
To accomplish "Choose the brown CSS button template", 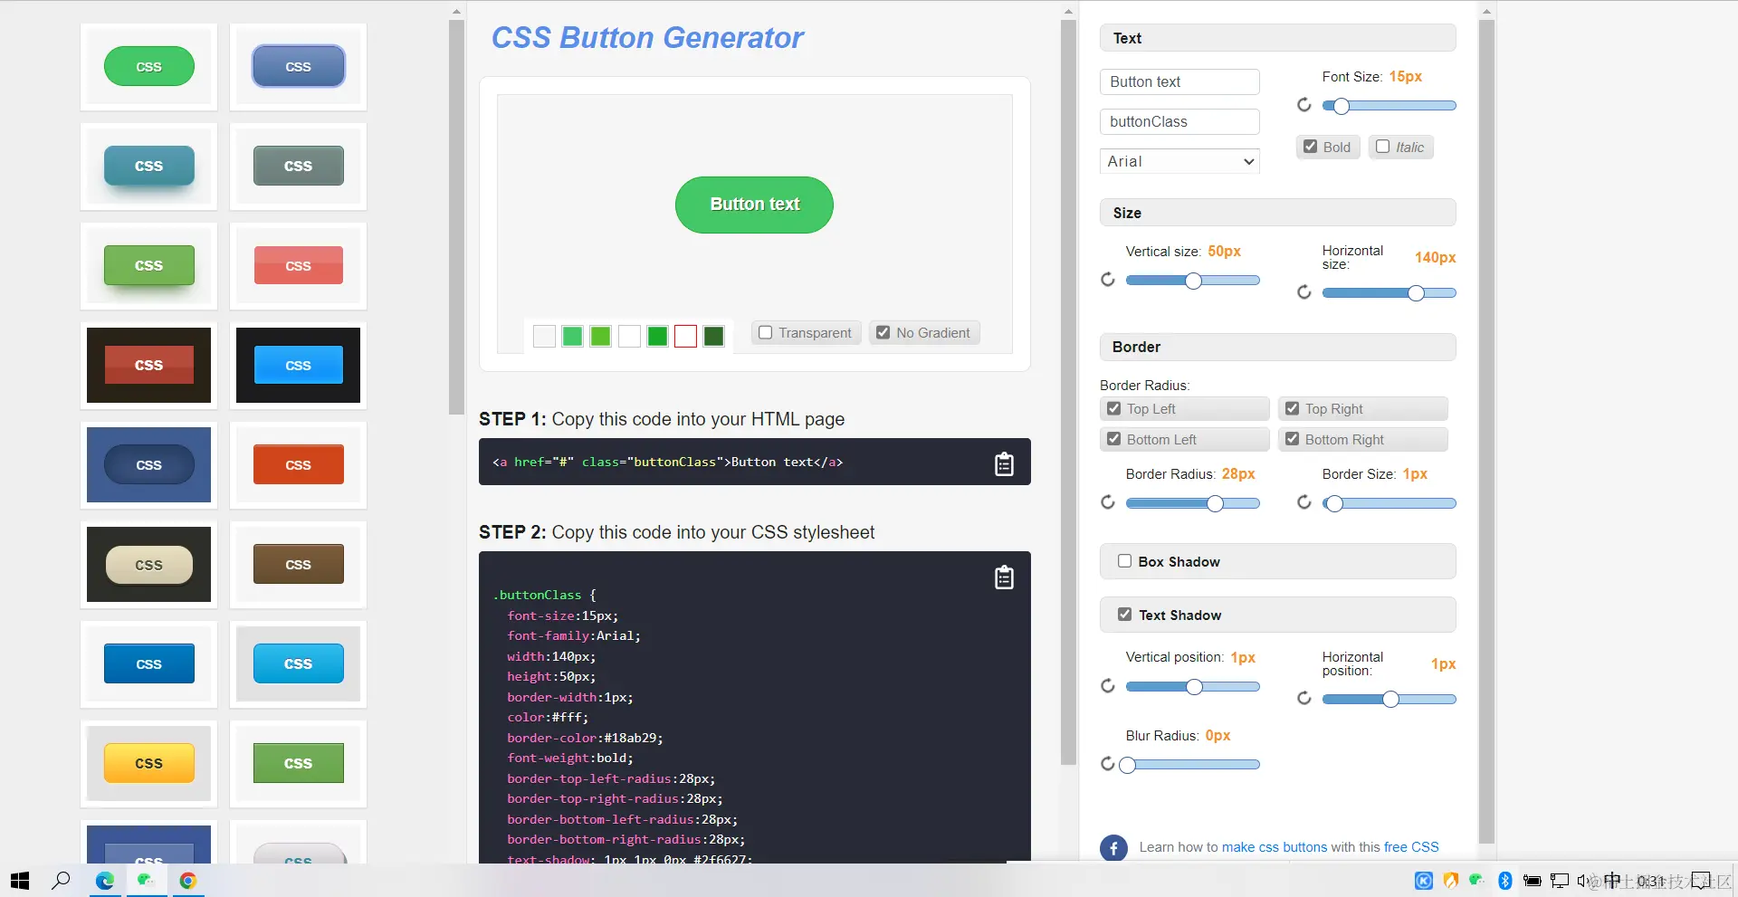I will 298,564.
